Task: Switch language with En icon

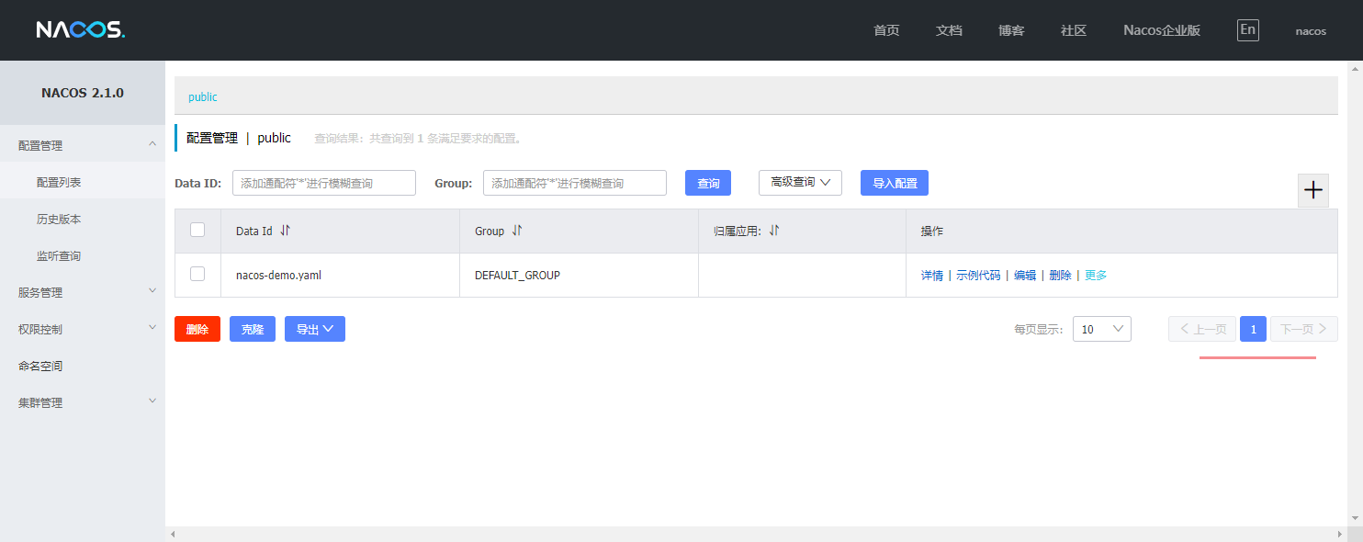Action: point(1247,29)
